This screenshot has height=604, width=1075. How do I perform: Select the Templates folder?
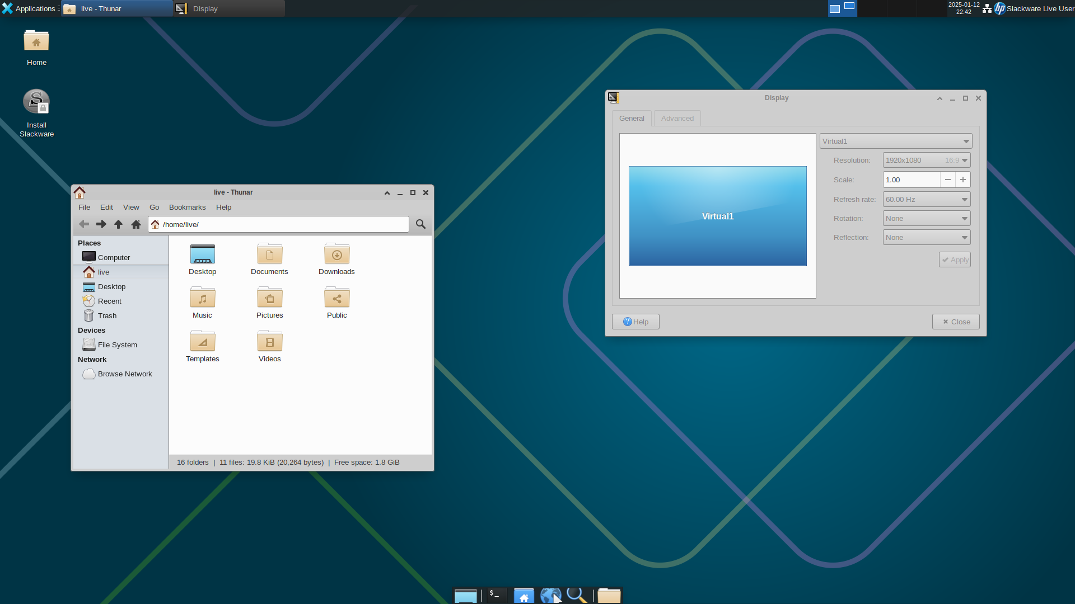(202, 342)
